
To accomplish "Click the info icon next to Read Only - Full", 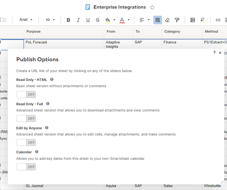I will tap(48, 104).
